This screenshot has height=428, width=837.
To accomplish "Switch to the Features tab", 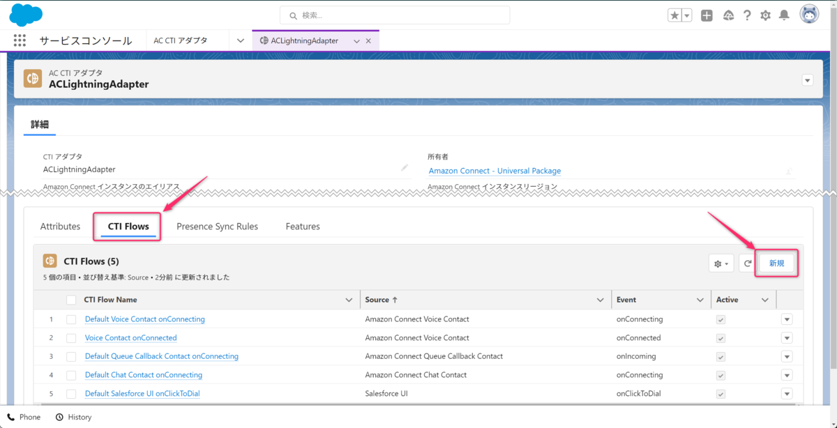I will [303, 227].
